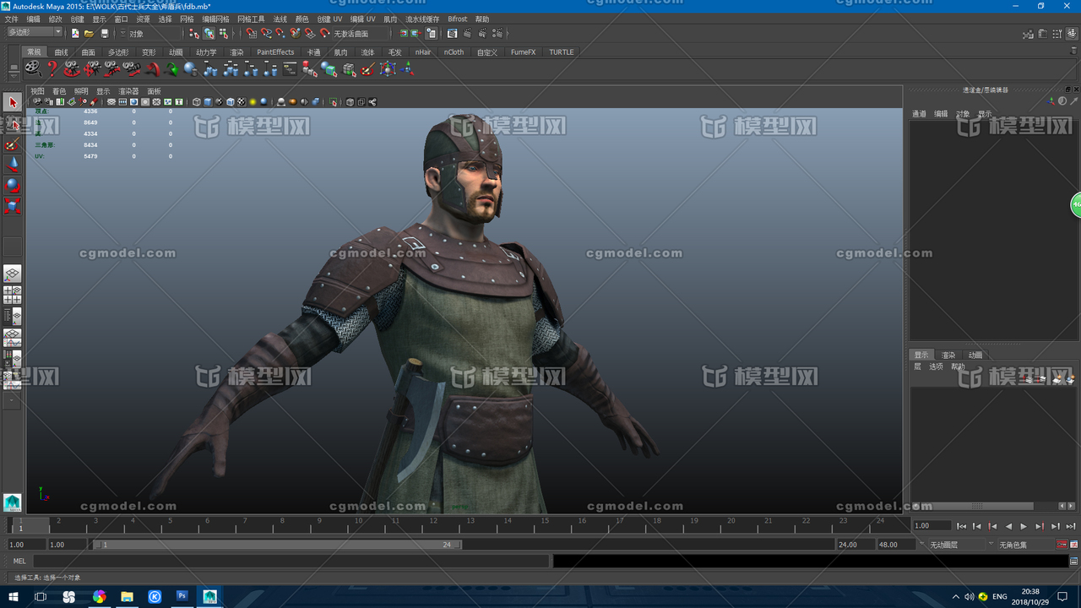Open the 无角色集 character set dropdown

click(1019, 545)
